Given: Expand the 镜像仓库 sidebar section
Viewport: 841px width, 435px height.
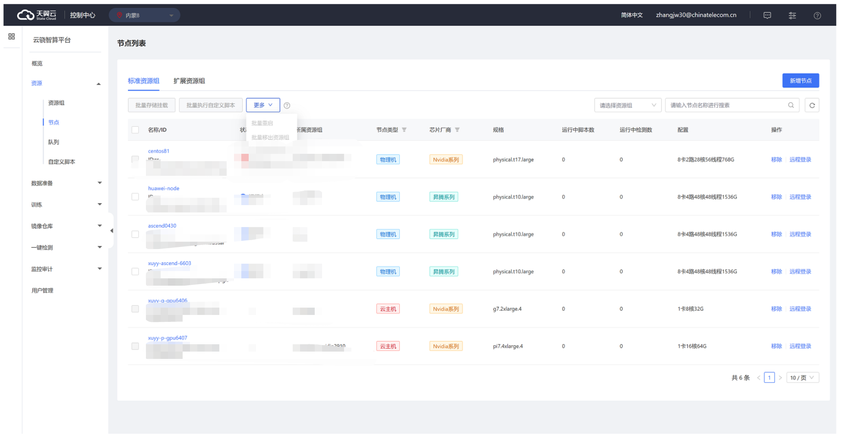Looking at the screenshot, I should pos(99,225).
